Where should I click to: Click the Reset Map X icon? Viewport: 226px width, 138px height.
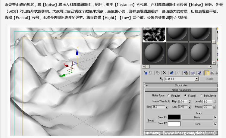pos(165,73)
